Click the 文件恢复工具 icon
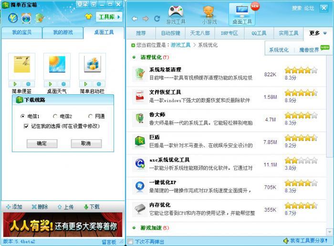The width and height of the screenshot is (334, 246). pyautogui.click(x=139, y=96)
